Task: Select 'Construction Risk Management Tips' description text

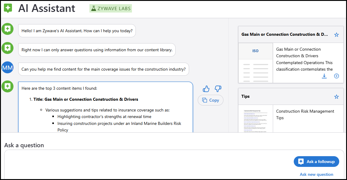Action: click(305, 114)
